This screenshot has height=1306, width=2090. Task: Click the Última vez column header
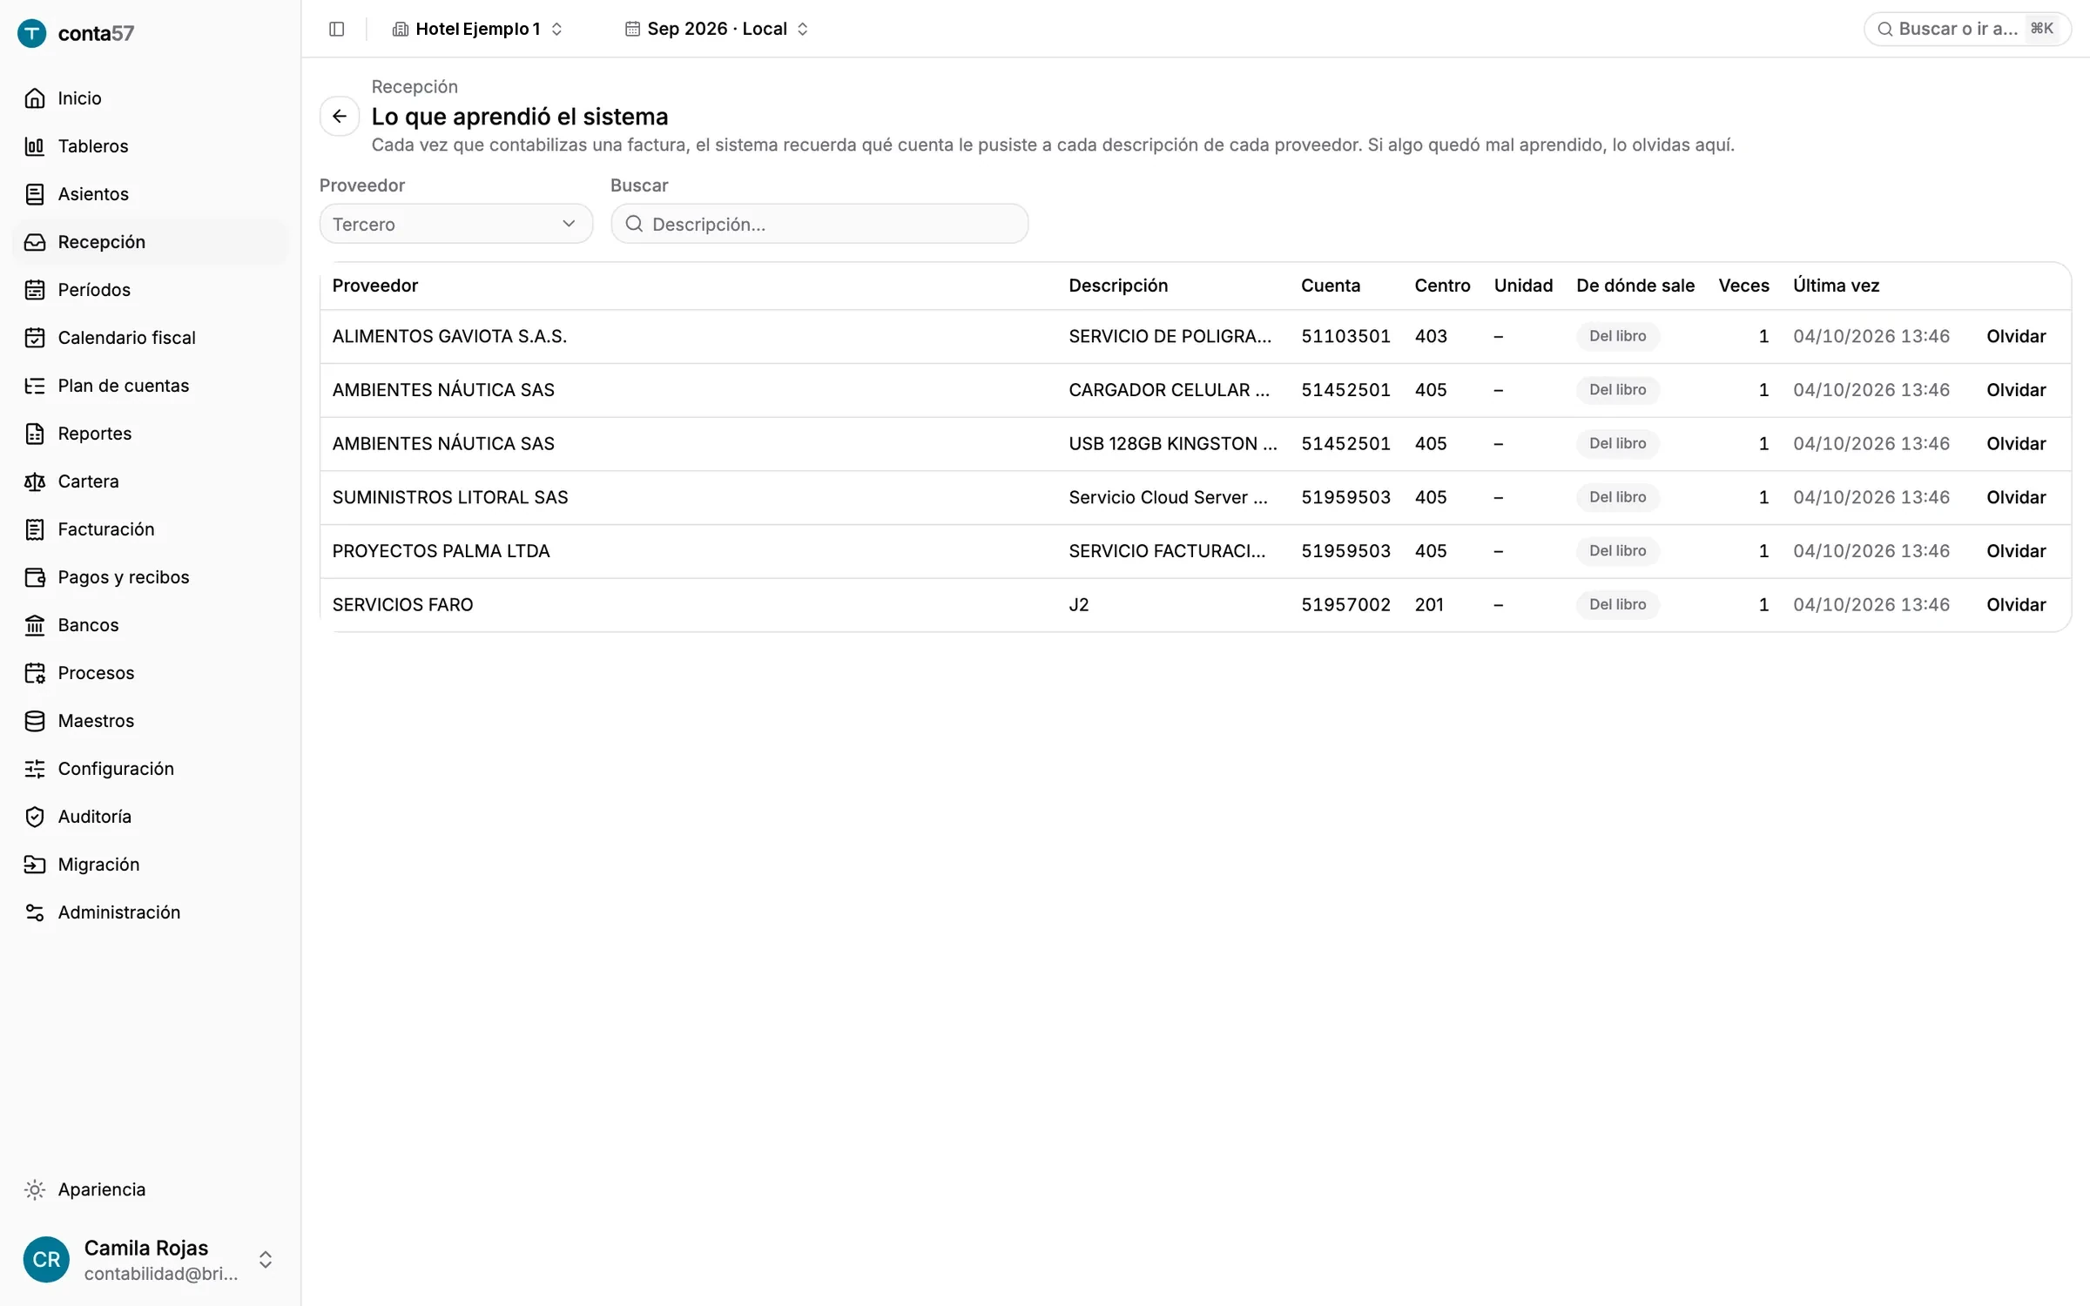click(x=1836, y=286)
